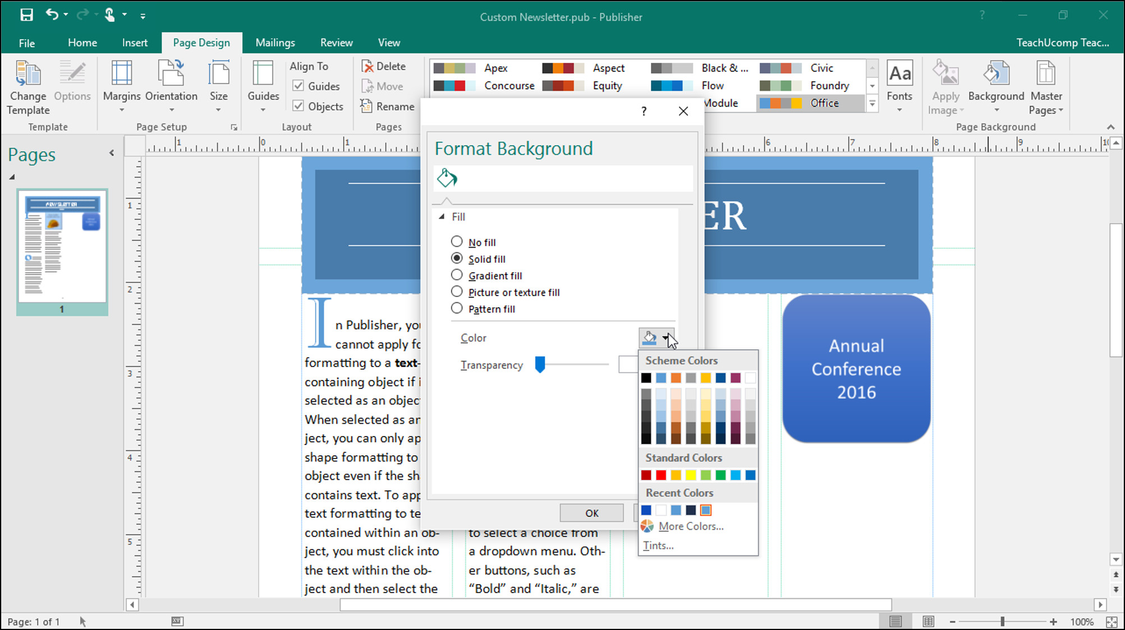1125x630 pixels.
Task: Enable Picture or texture fill
Action: (456, 292)
